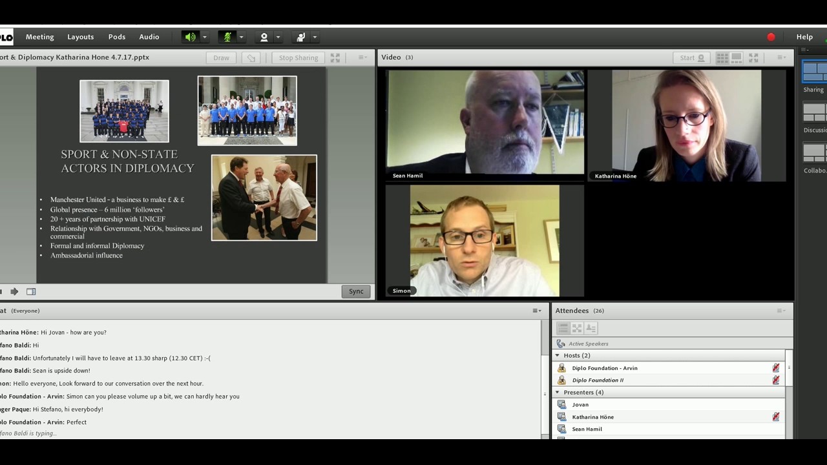The width and height of the screenshot is (827, 465).
Task: Click Katharina Höne's video feed
Action: [687, 125]
